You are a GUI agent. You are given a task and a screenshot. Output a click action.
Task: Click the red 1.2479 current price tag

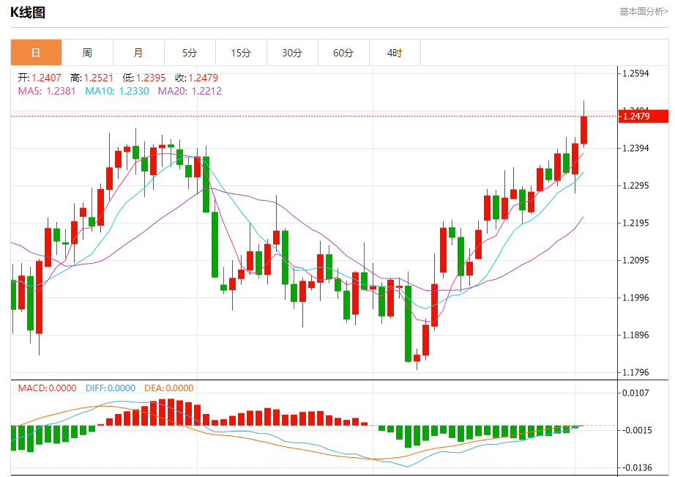(644, 117)
